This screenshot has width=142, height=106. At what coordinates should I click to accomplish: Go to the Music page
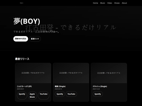tap(103, 3)
